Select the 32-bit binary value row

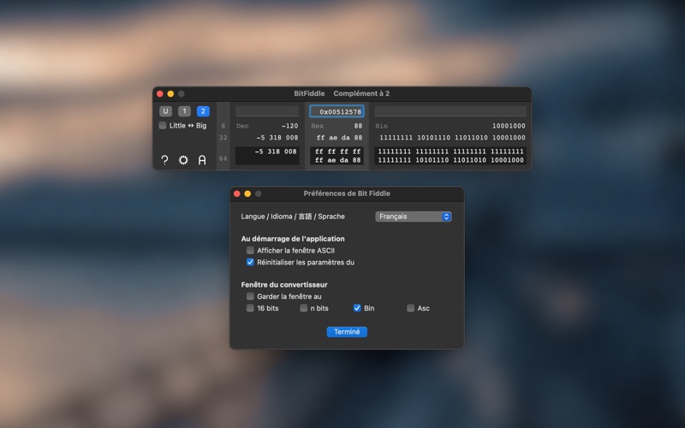click(452, 138)
